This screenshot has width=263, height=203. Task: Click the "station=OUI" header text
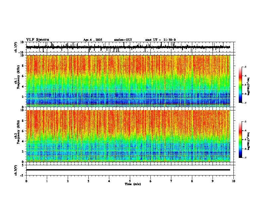(123, 40)
